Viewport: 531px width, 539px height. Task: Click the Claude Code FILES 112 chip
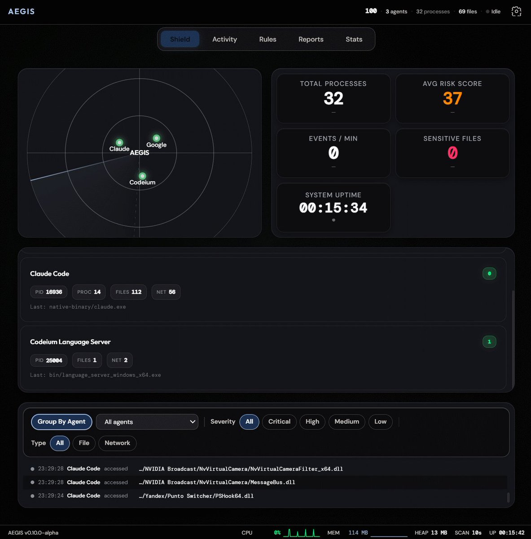coord(128,292)
